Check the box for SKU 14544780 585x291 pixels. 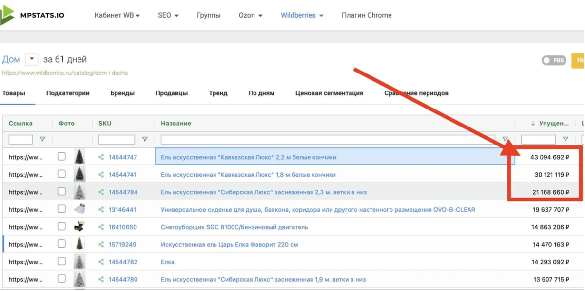[x=61, y=279]
